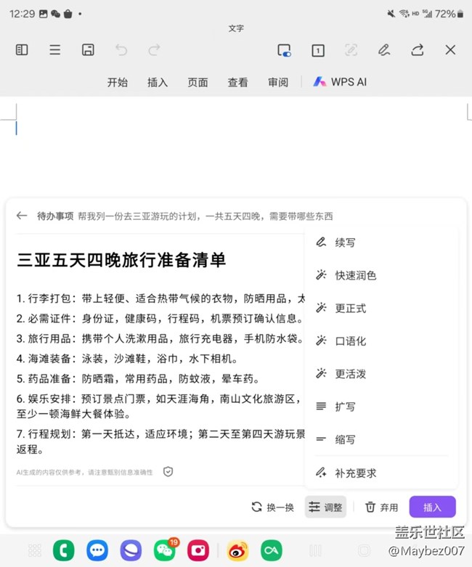
Task: Tap the heading 三亚五天四晚旅行准备清单
Action: [x=121, y=260]
